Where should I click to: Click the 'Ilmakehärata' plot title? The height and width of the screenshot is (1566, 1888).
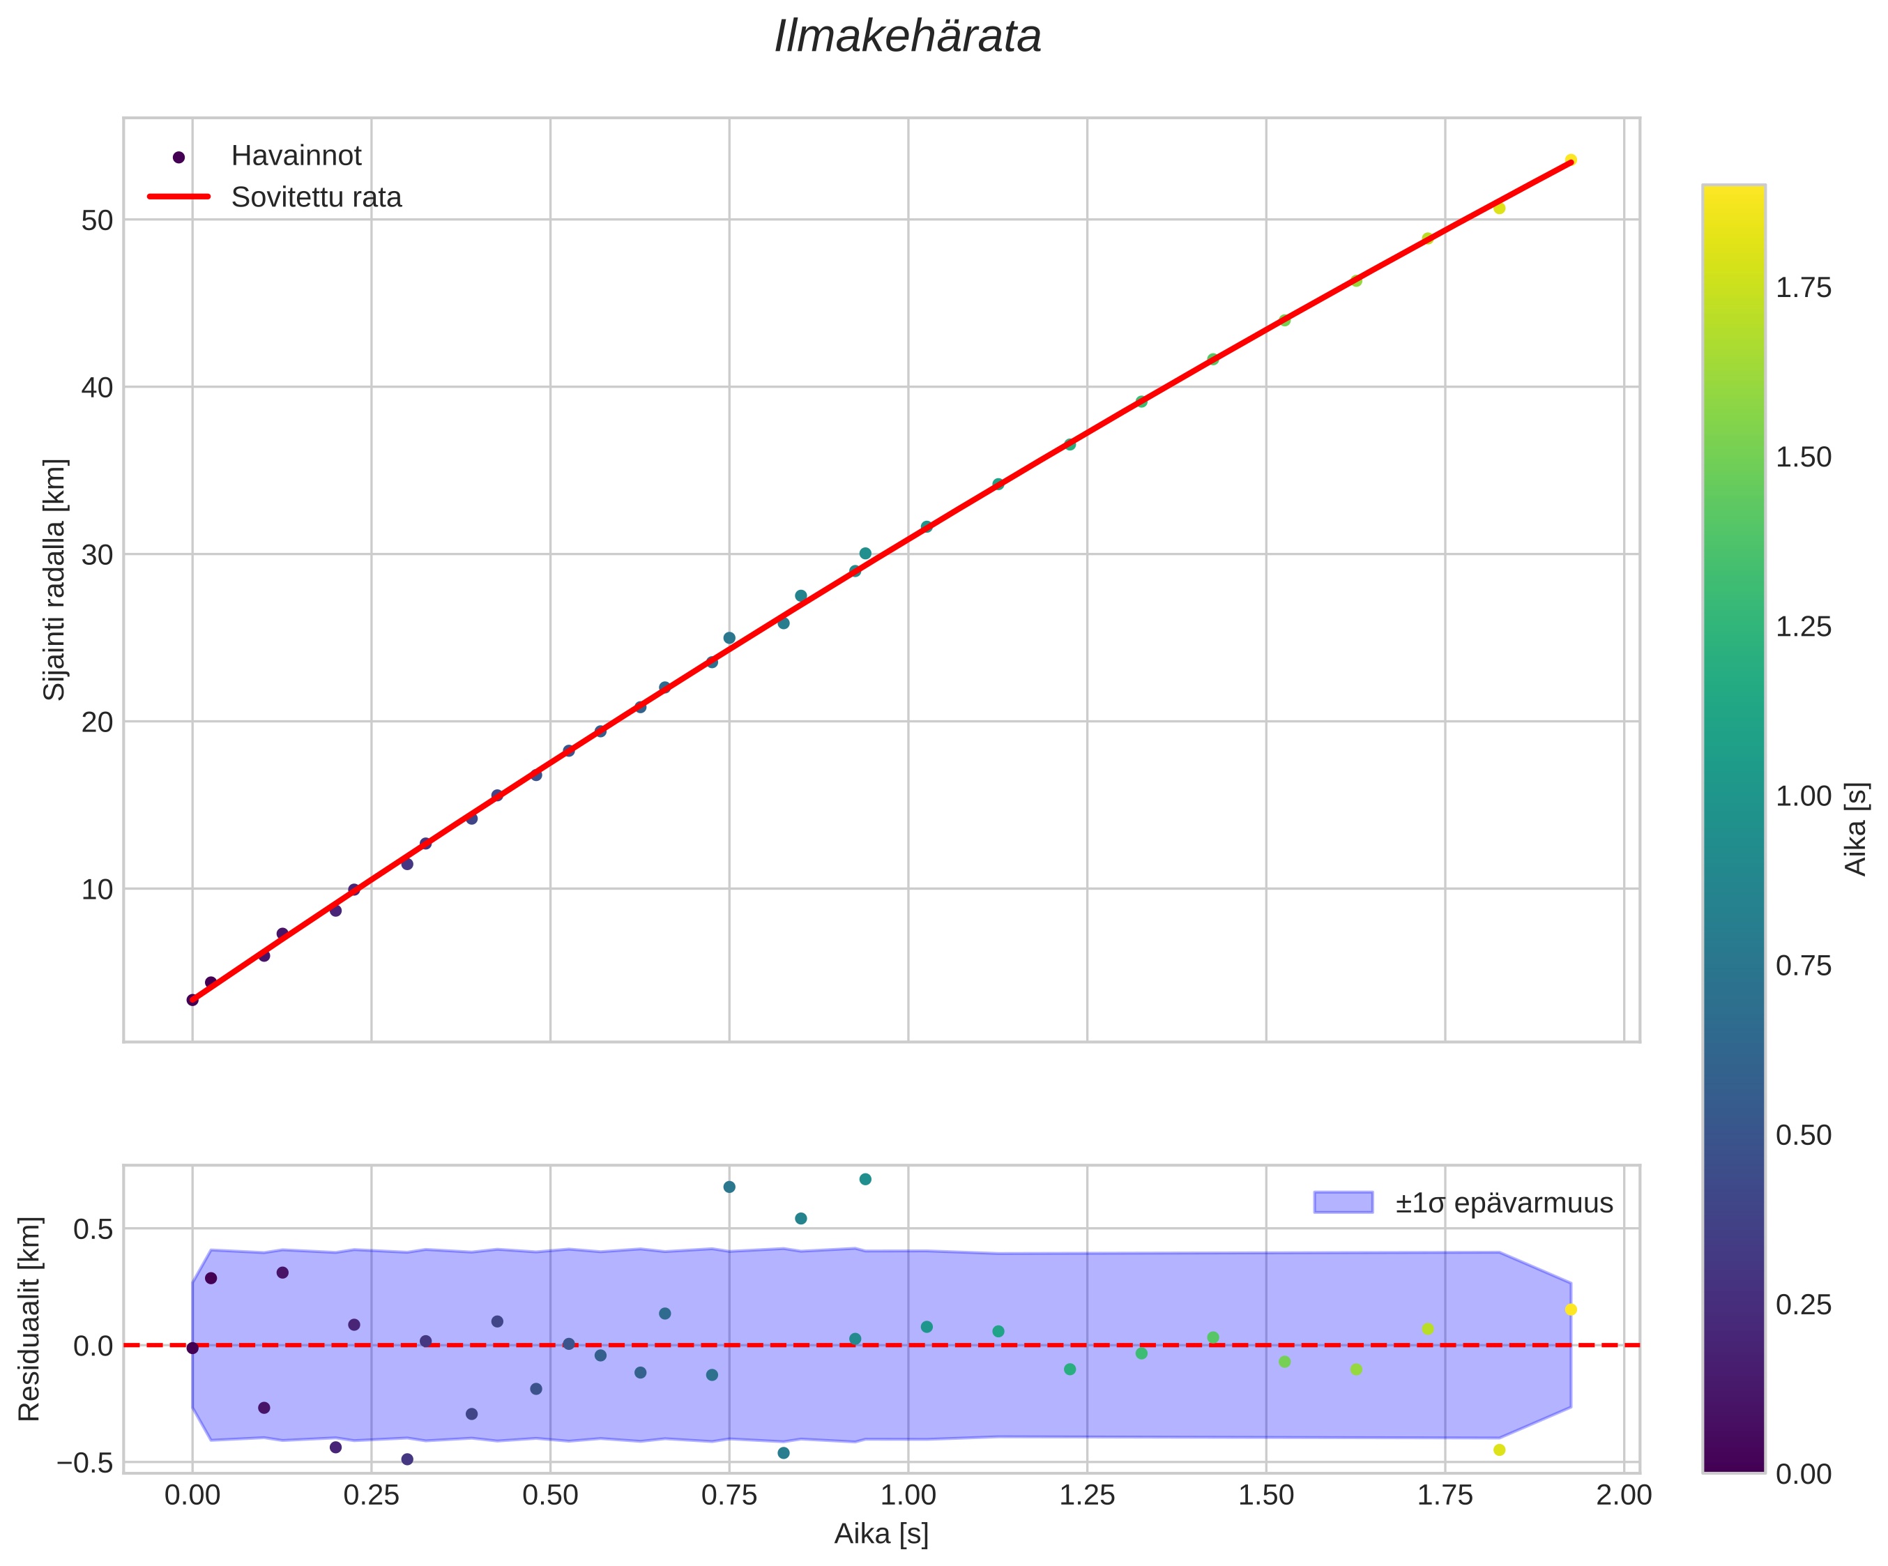907,38
